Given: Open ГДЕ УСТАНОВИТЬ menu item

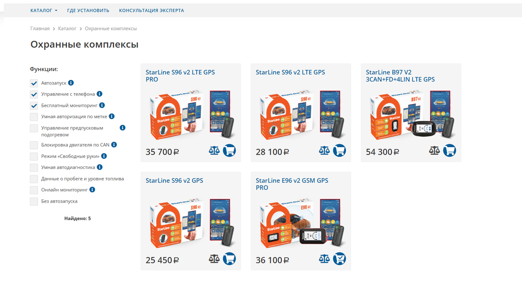Looking at the screenshot, I should (x=88, y=10).
